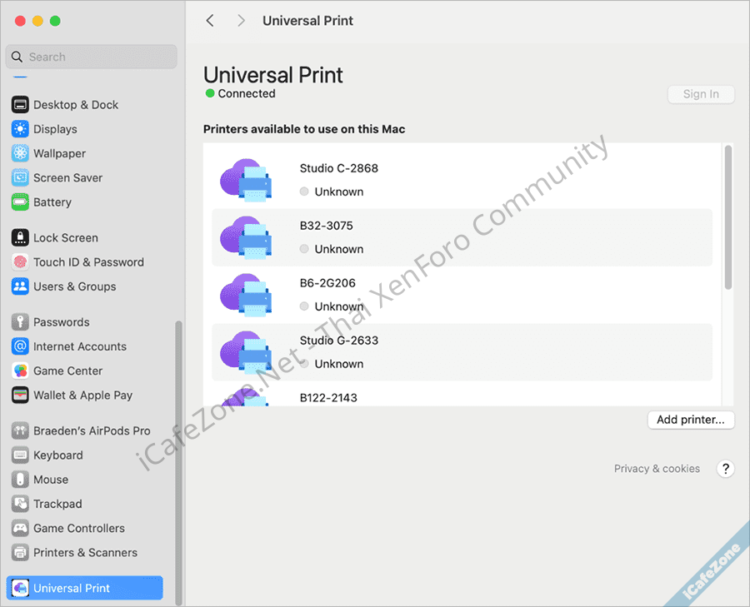Open Game Controllers settings icon
Image resolution: width=750 pixels, height=607 pixels.
click(20, 528)
